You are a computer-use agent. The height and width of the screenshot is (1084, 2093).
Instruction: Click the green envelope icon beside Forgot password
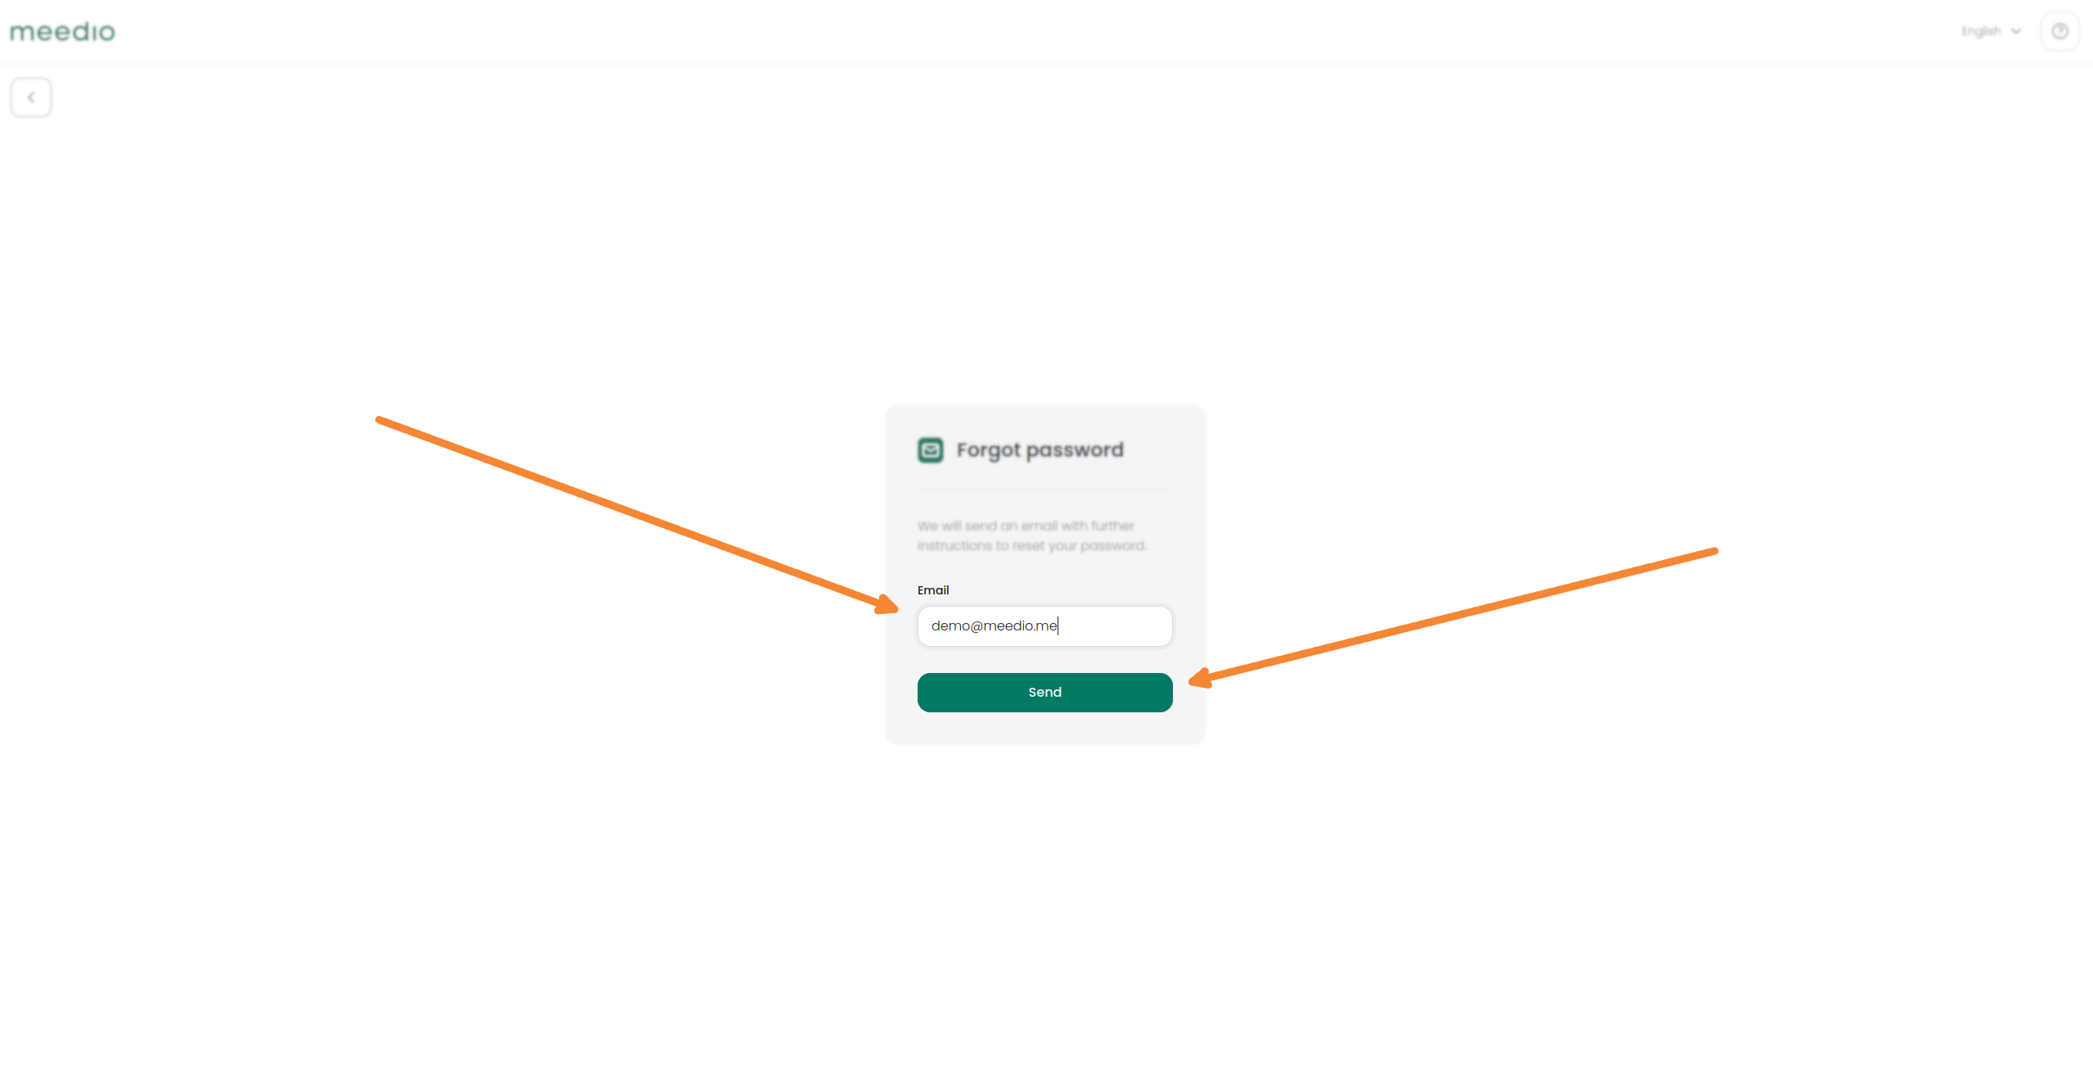[x=930, y=450]
